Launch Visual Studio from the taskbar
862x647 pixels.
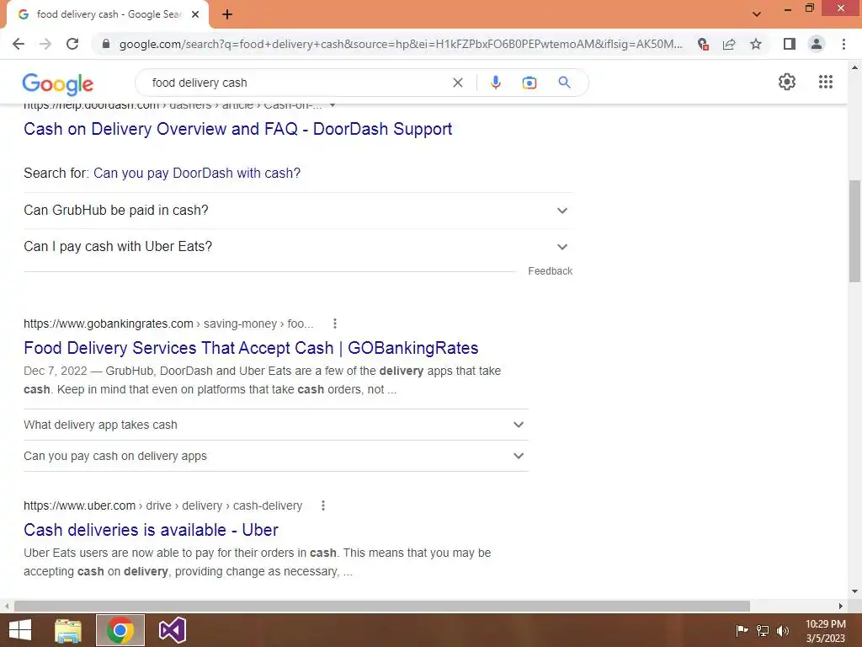point(172,630)
